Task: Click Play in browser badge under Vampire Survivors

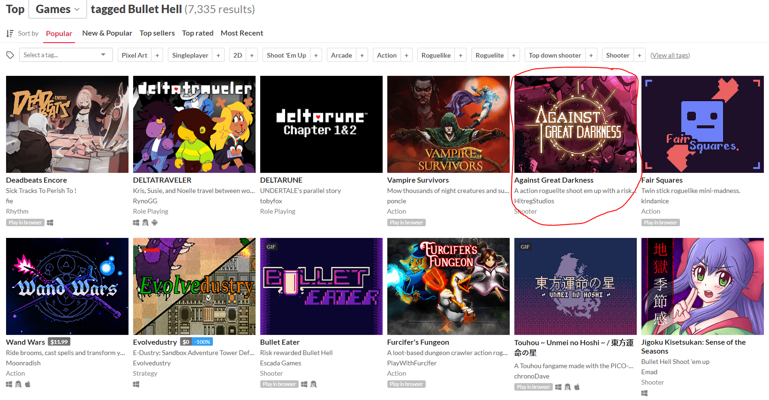Action: click(406, 222)
